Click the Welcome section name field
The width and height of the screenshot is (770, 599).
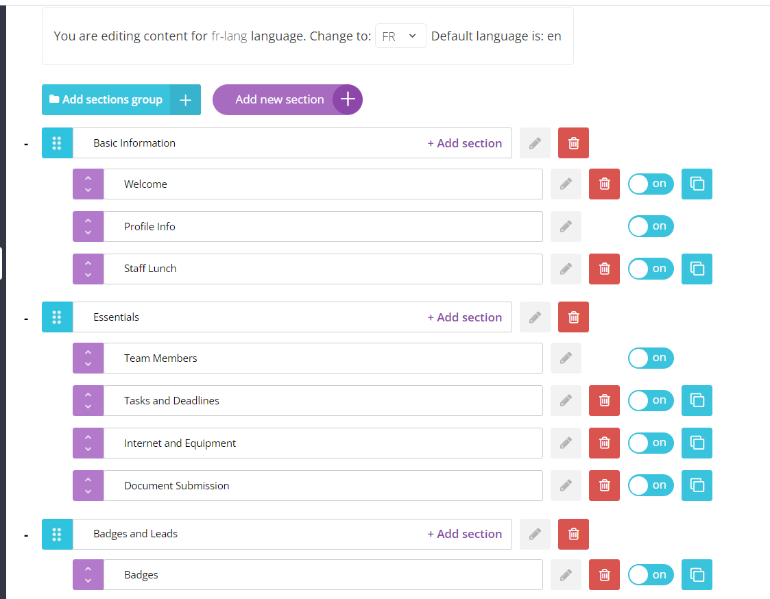323,184
